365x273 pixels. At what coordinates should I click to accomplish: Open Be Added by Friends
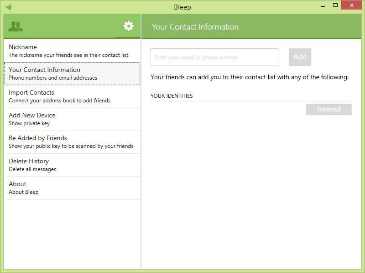[x=72, y=142]
